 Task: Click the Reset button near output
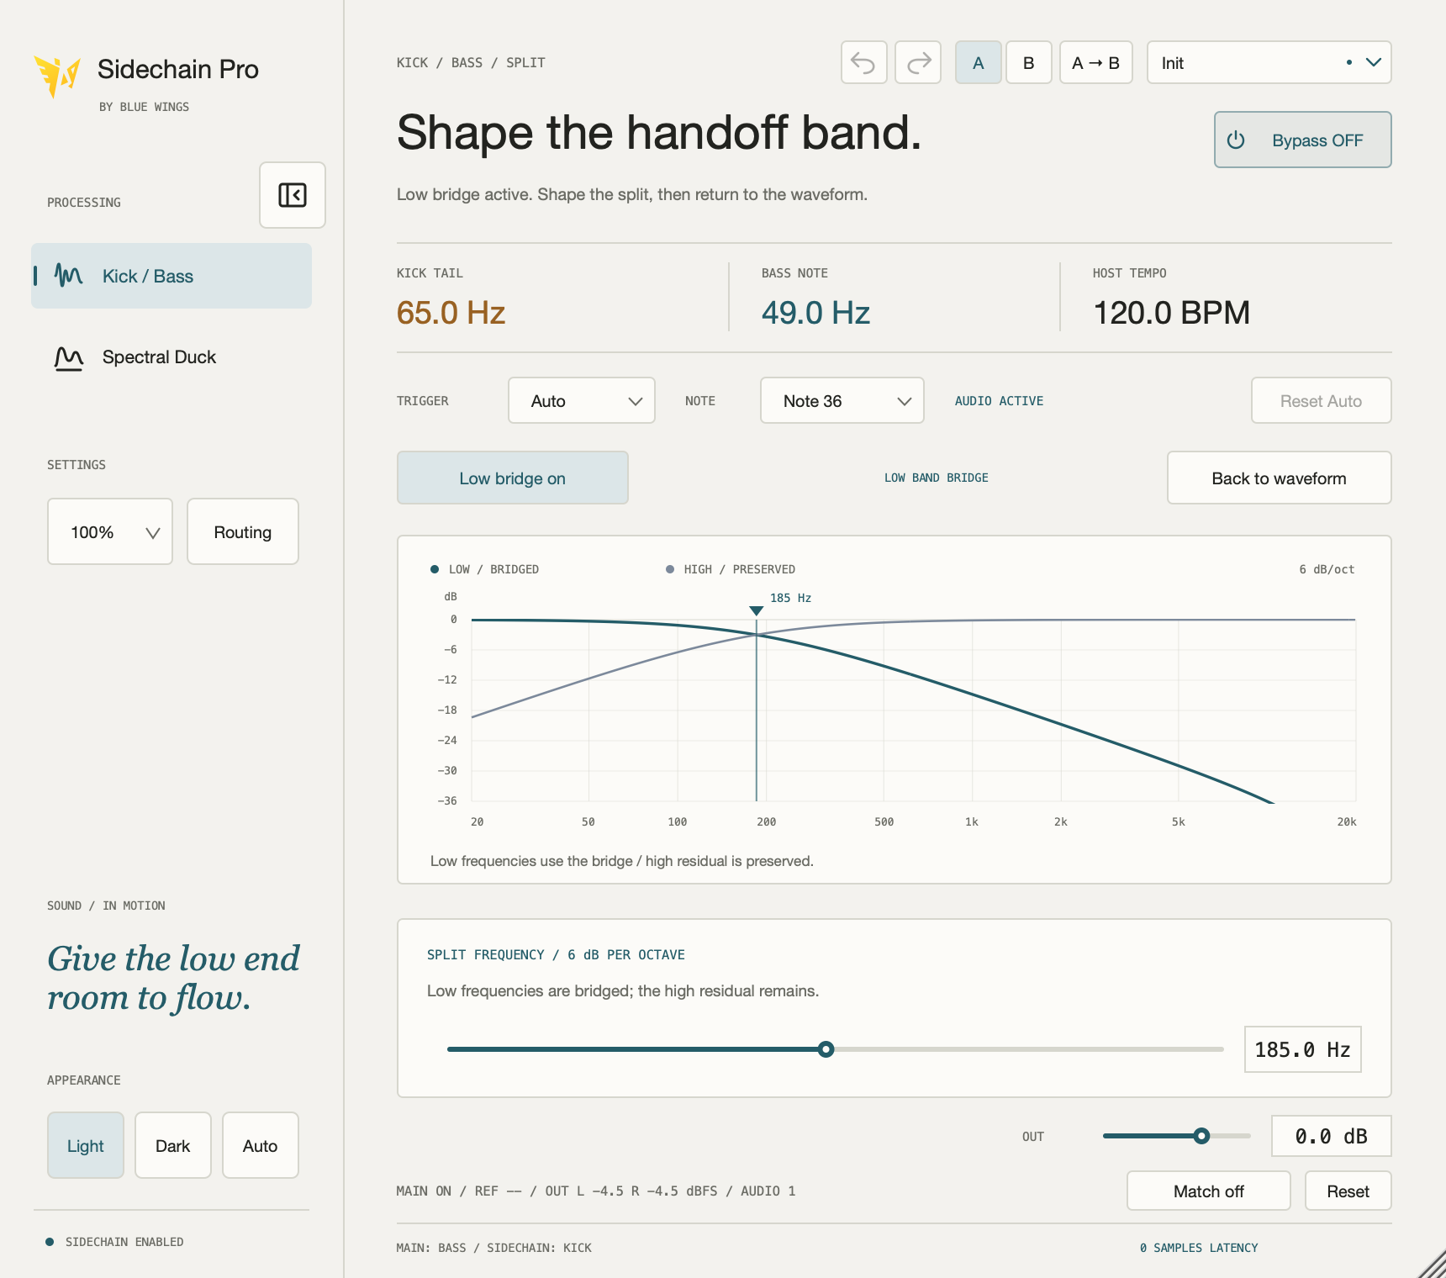click(1348, 1191)
